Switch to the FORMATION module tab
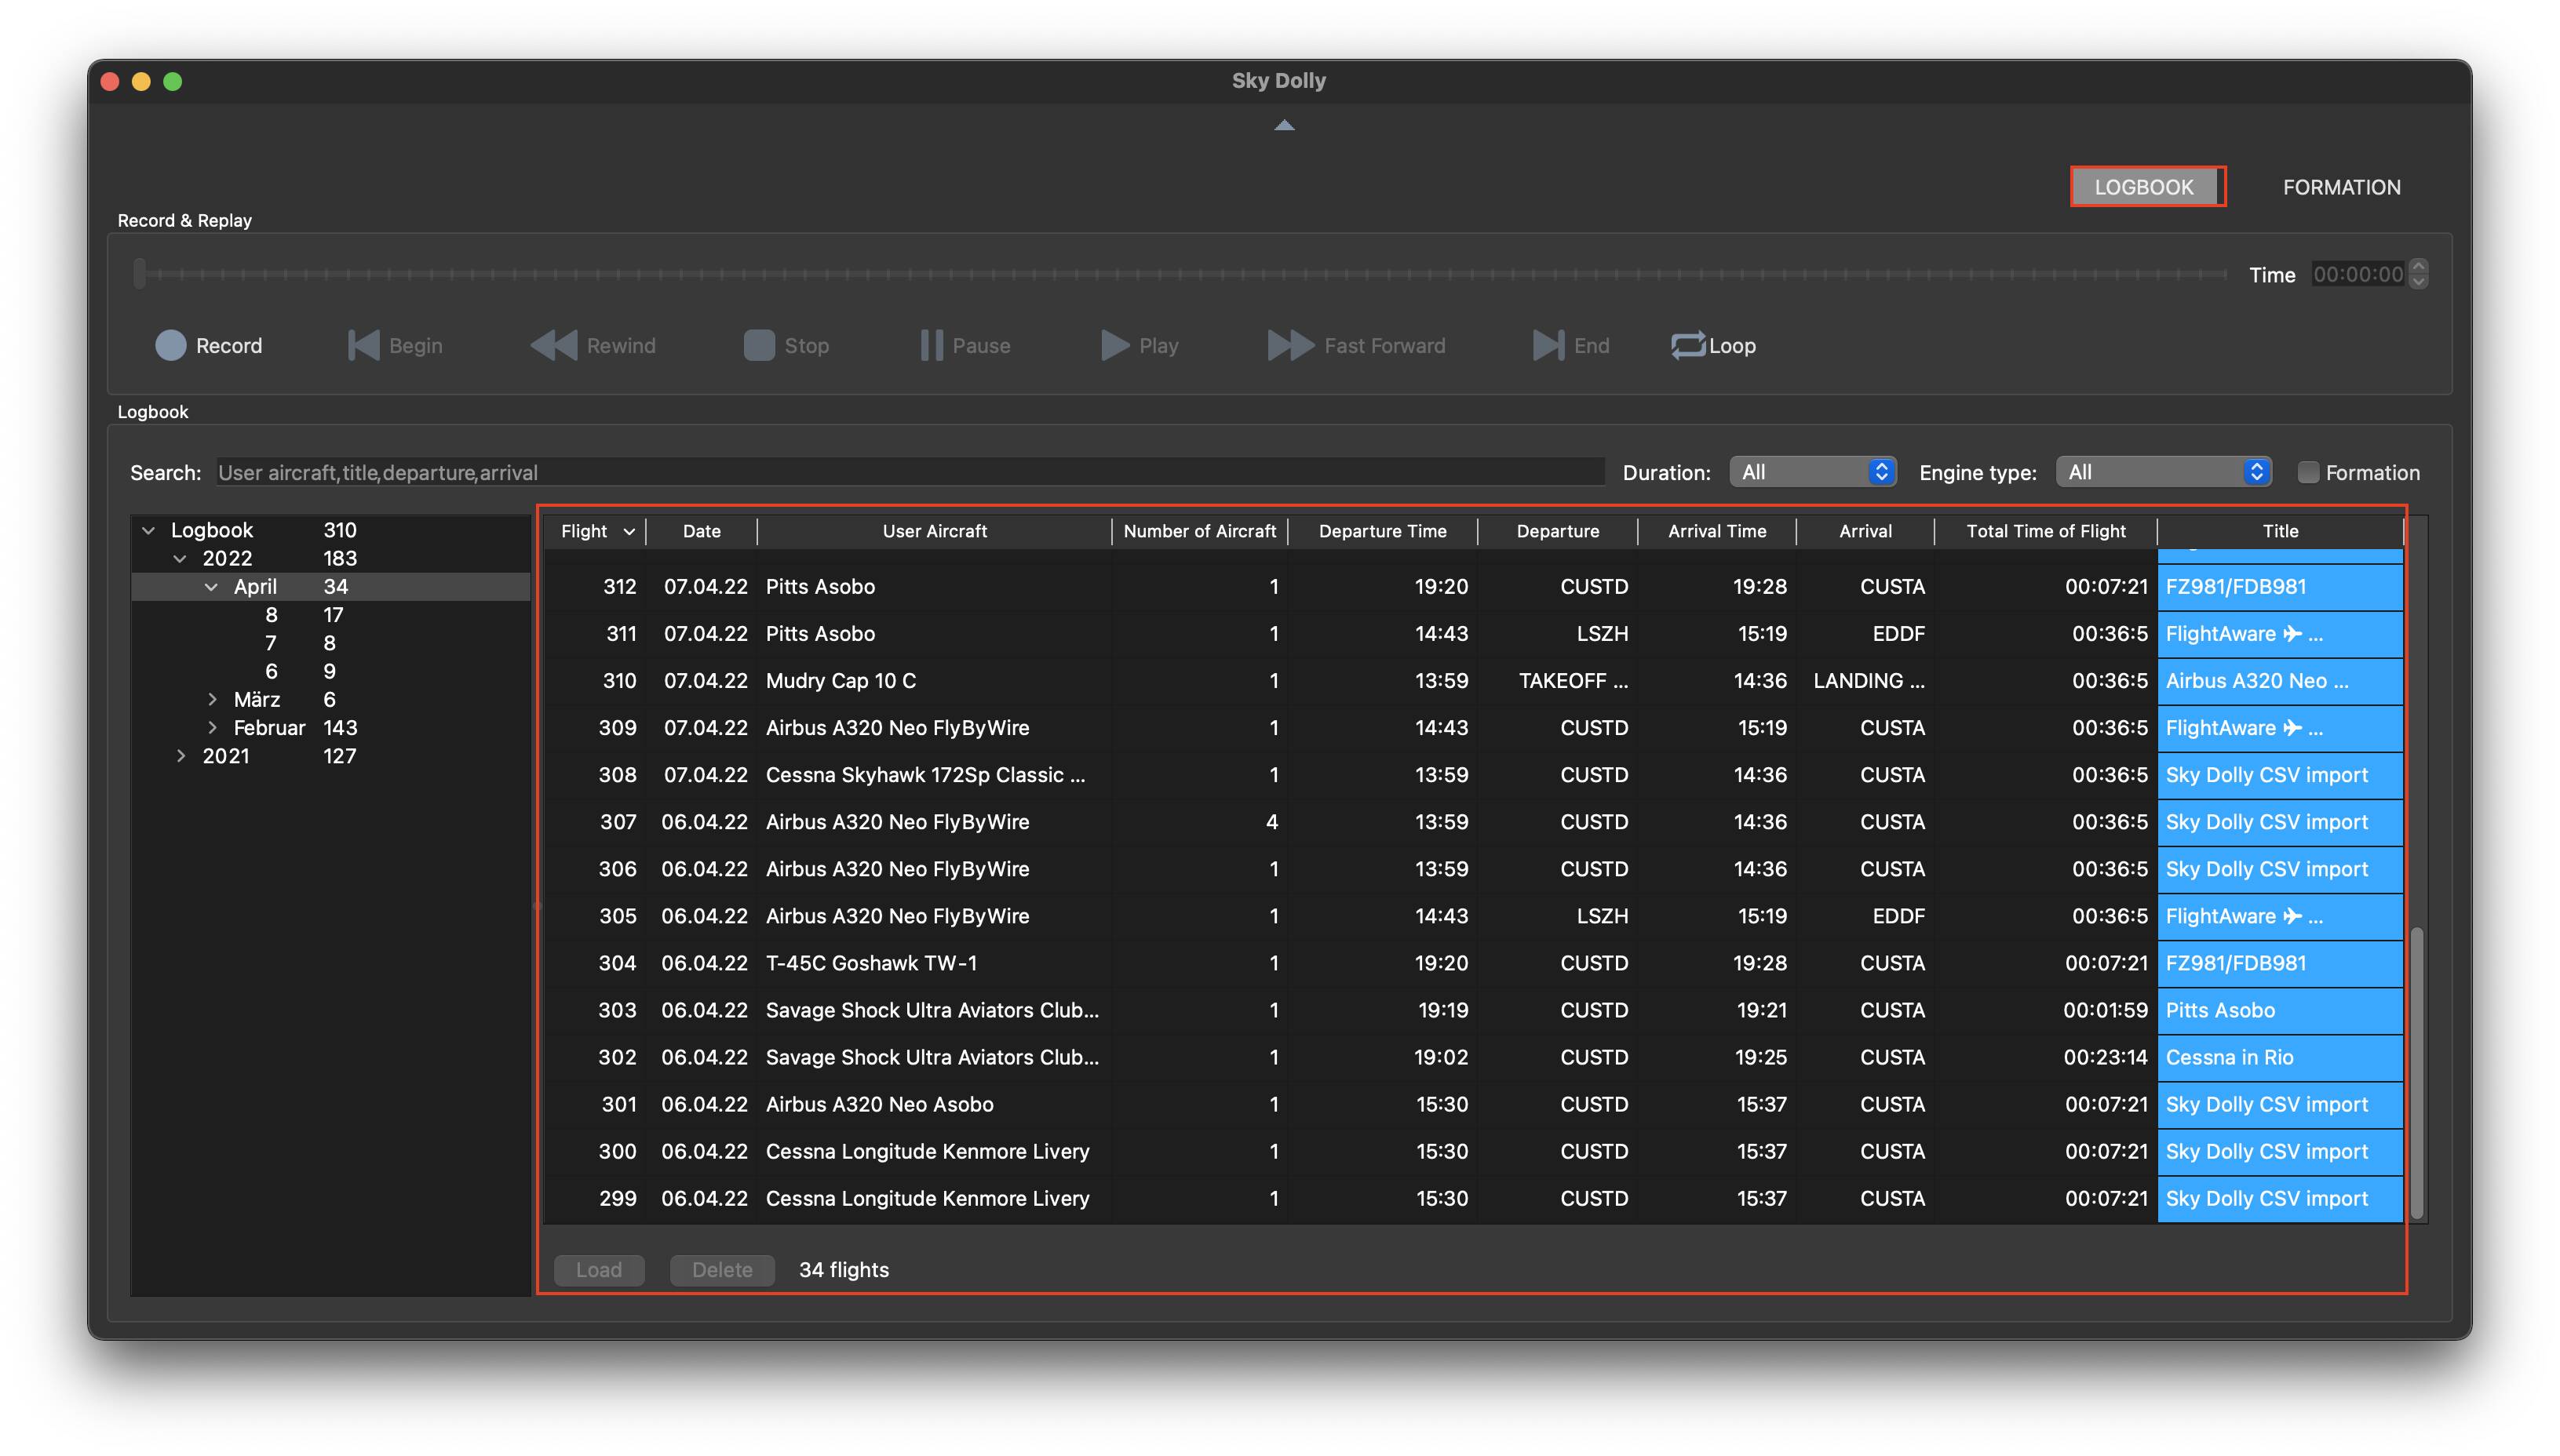The width and height of the screenshot is (2560, 1456). (x=2340, y=187)
